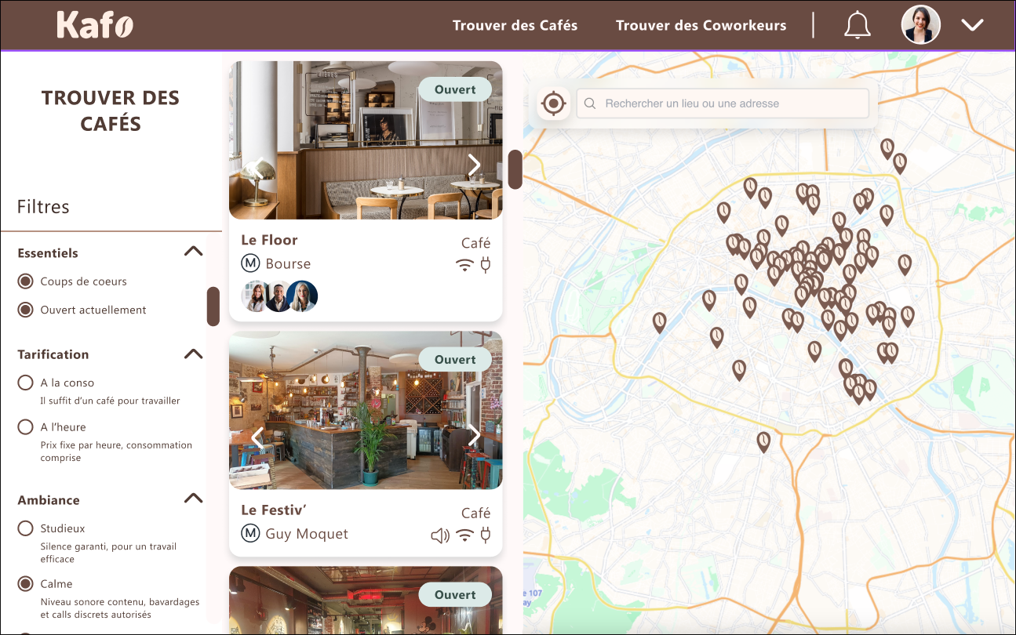Open the notifications bell
Screen dimensions: 1016x635
(858, 25)
